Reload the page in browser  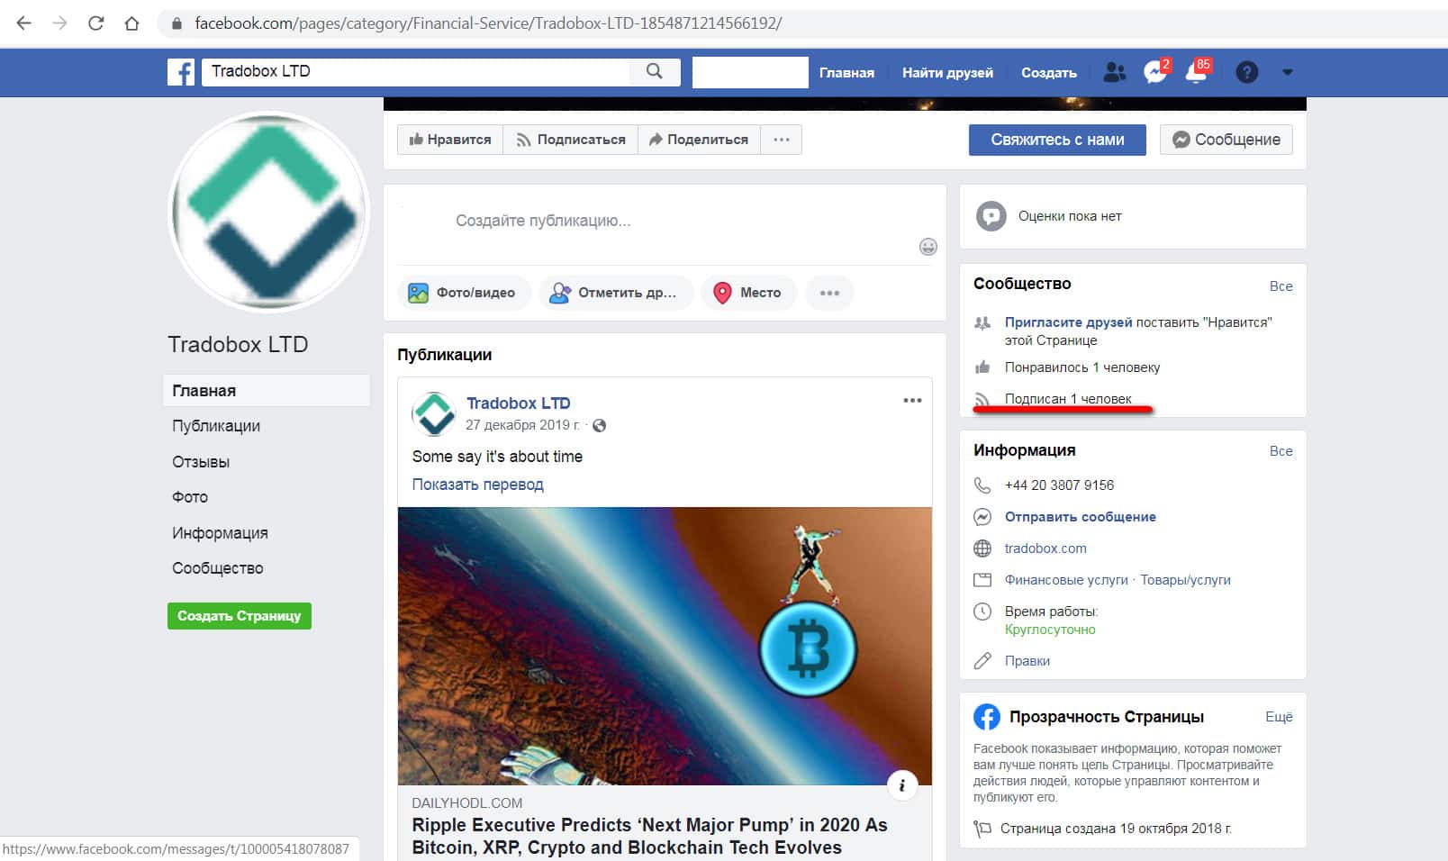(x=95, y=23)
